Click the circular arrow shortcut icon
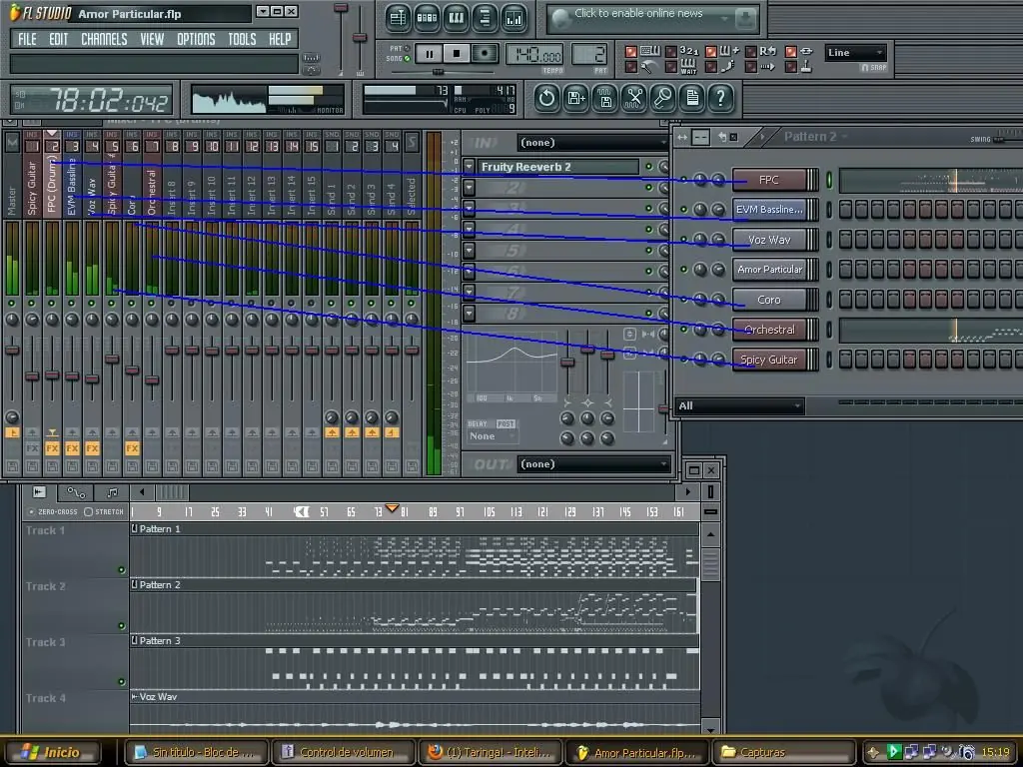The height and width of the screenshot is (767, 1023). (546, 99)
